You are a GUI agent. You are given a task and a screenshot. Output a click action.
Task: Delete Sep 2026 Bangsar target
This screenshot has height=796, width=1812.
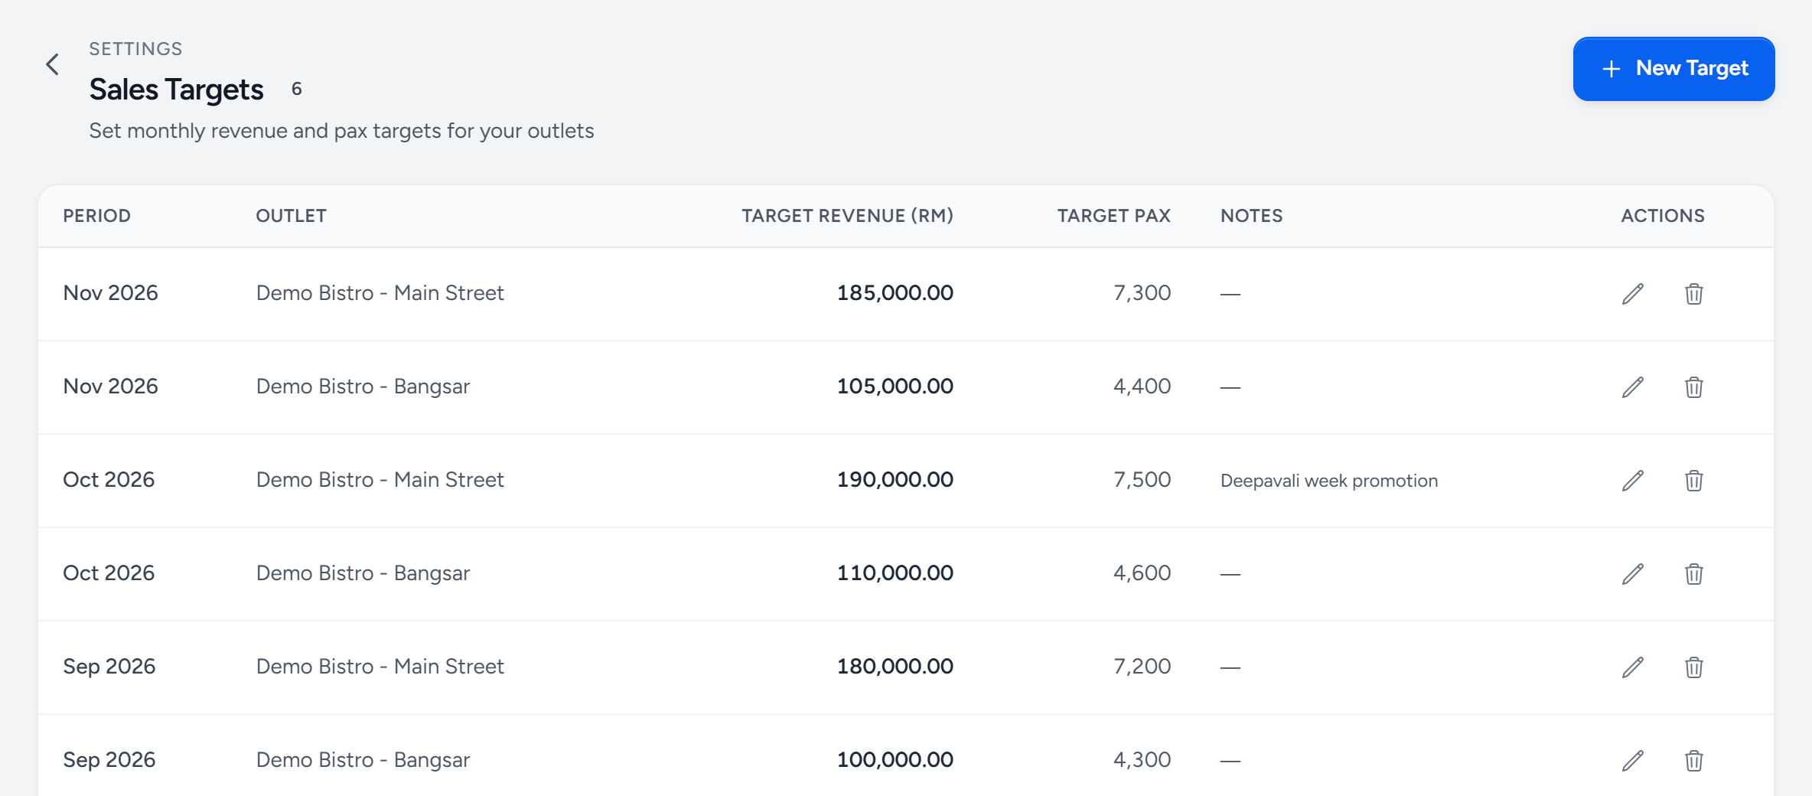click(x=1694, y=761)
